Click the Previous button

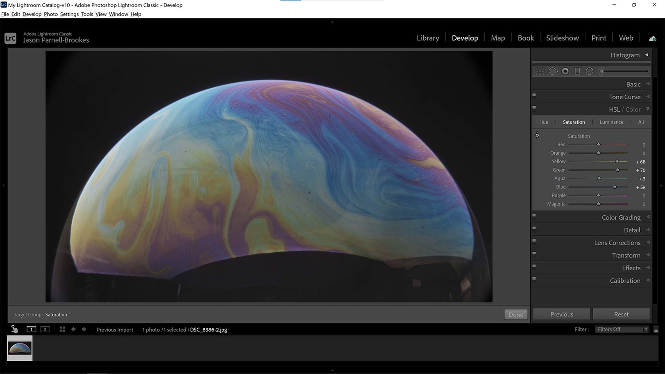(562, 314)
